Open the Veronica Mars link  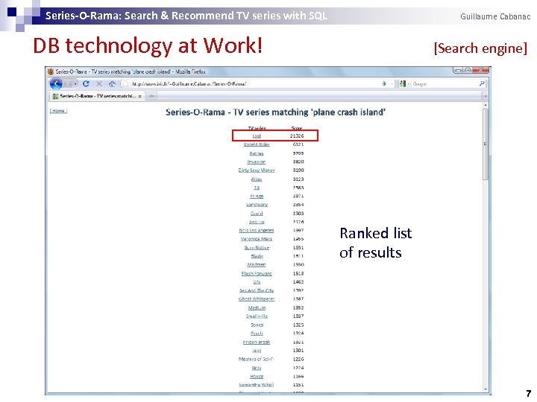[x=257, y=239]
